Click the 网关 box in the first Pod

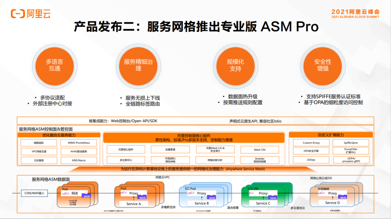pos(75,193)
